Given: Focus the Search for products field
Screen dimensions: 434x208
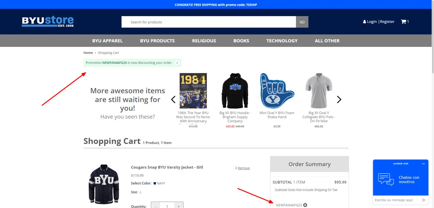Looking at the screenshot, I should pos(209,22).
